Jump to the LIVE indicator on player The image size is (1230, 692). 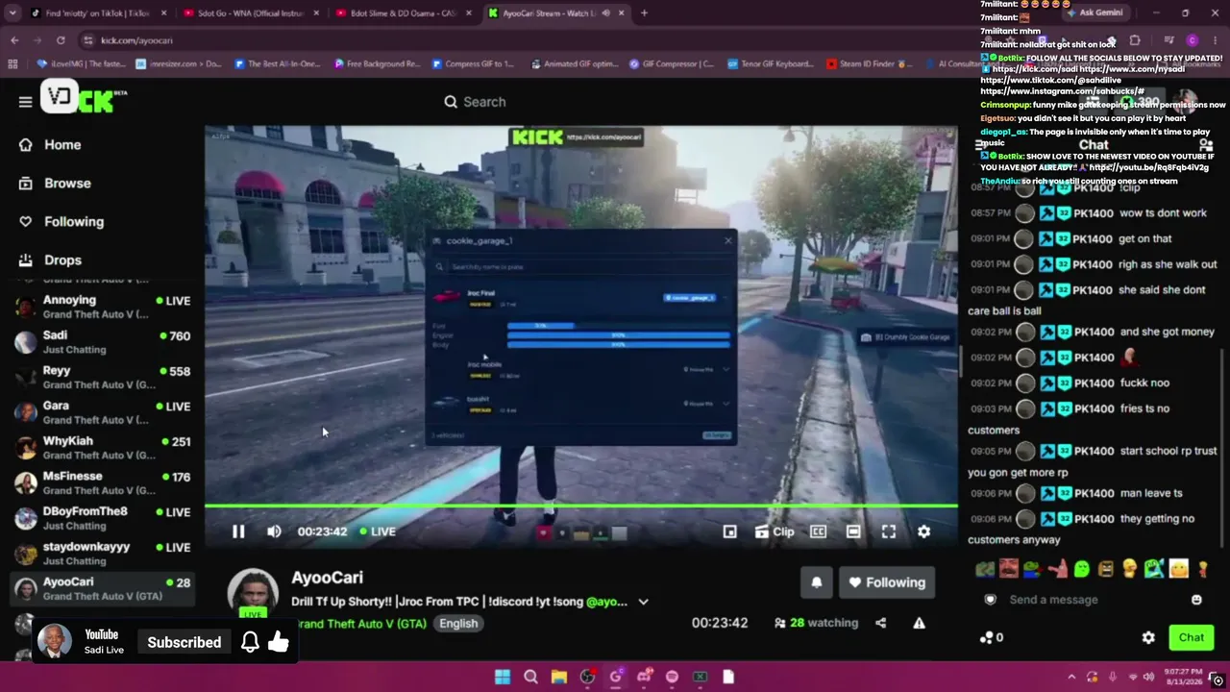tap(377, 531)
